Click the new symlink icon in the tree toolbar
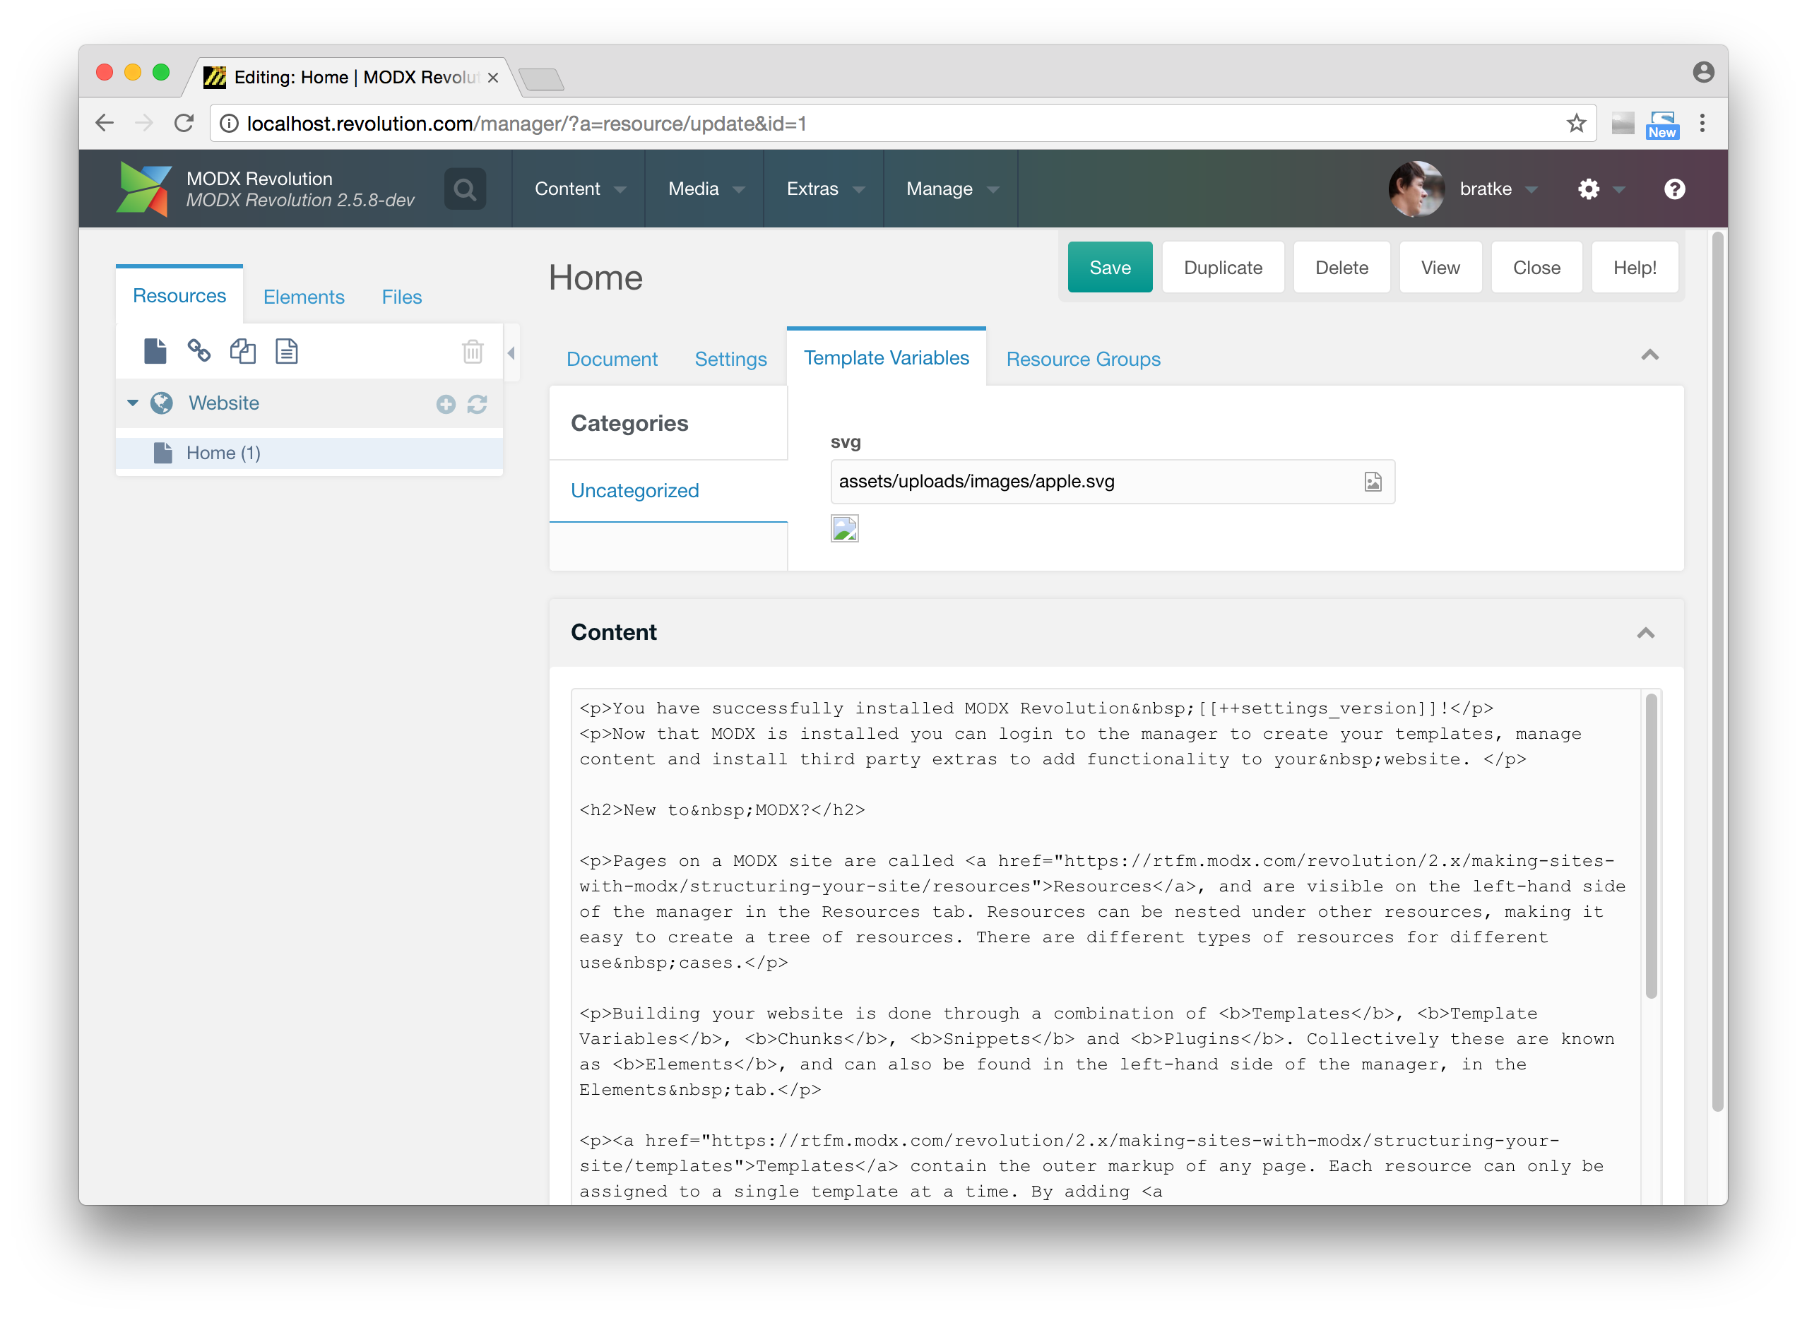The height and width of the screenshot is (1318, 1807). [x=242, y=351]
